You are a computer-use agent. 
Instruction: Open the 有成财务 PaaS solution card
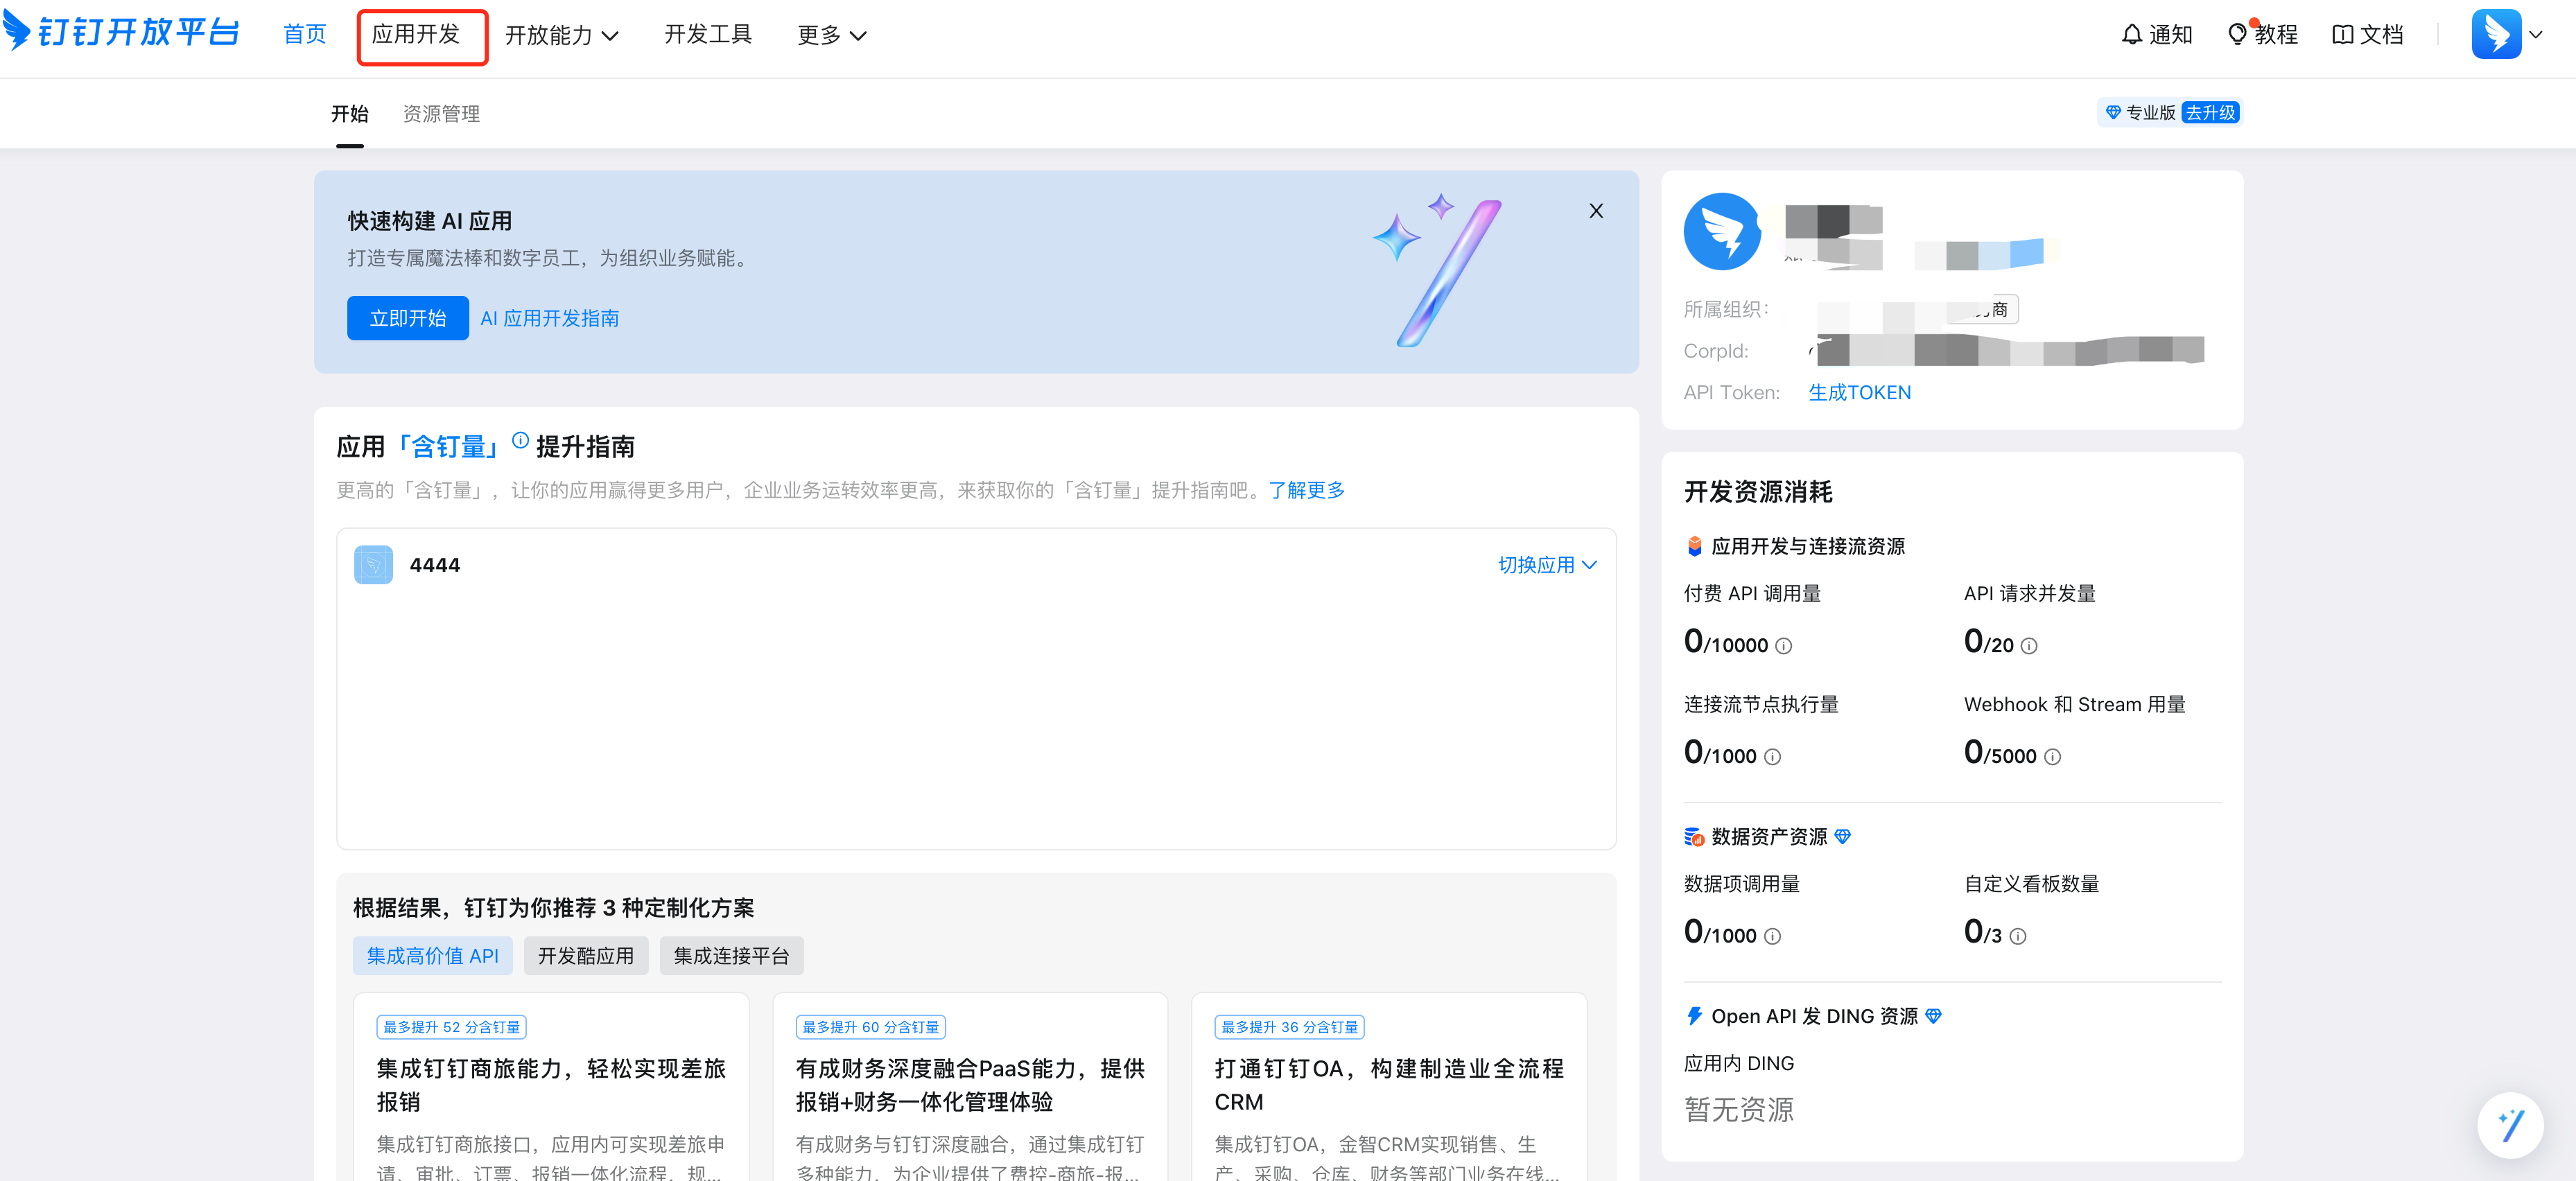tap(970, 1087)
